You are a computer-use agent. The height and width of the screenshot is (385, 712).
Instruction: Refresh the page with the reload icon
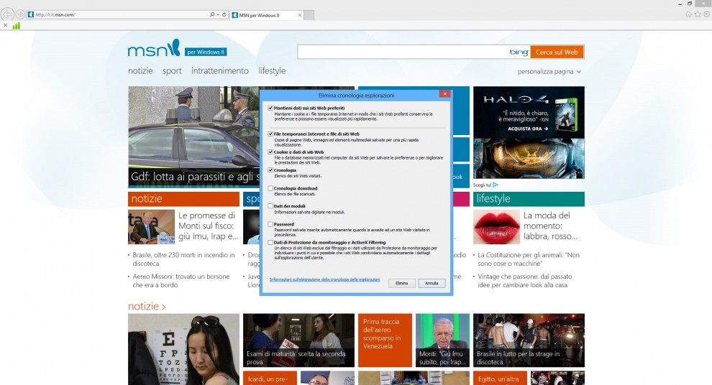click(224, 14)
